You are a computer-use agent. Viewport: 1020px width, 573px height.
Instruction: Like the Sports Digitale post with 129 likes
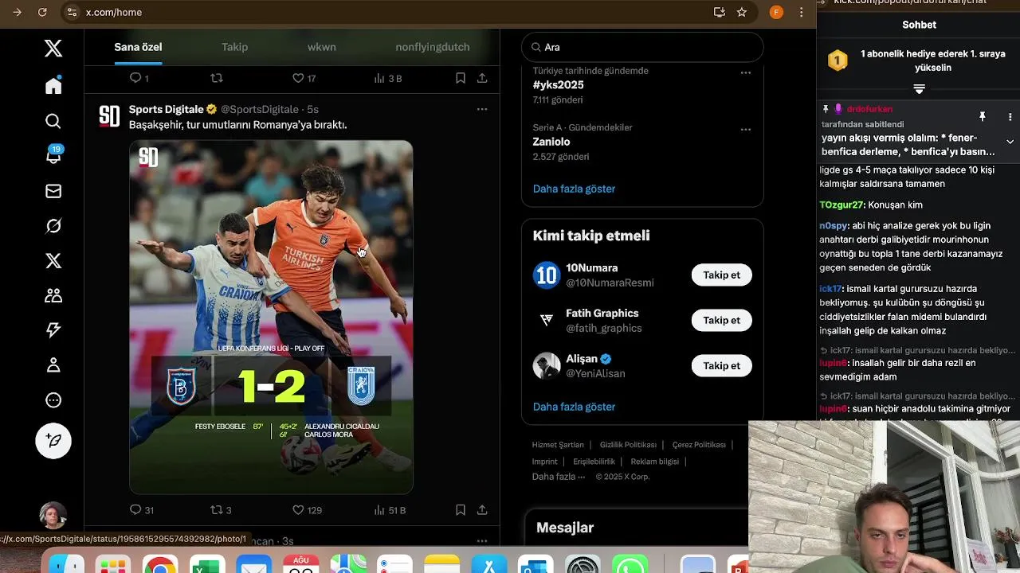[x=307, y=510]
